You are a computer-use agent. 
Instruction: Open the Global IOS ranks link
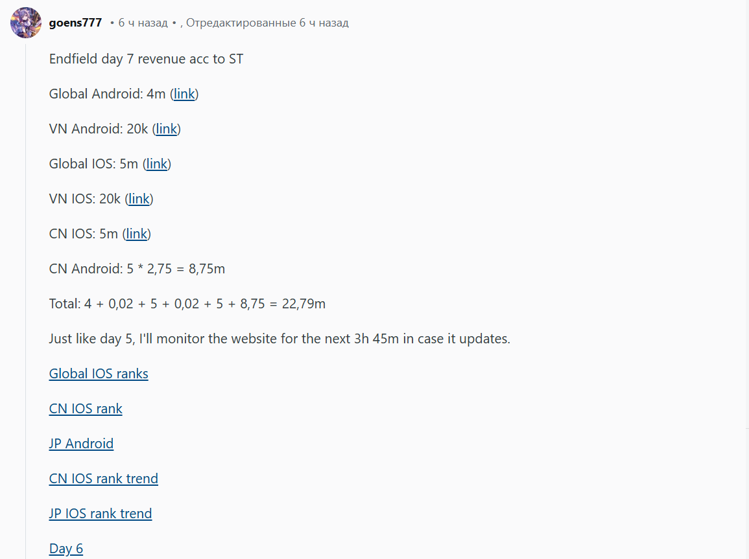point(99,374)
